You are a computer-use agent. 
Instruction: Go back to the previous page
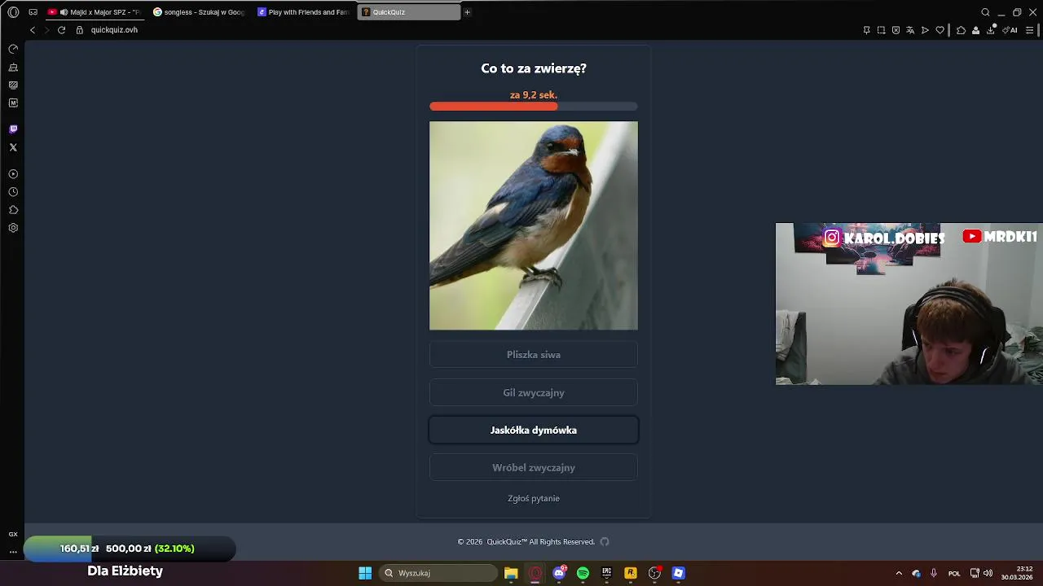pos(33,30)
